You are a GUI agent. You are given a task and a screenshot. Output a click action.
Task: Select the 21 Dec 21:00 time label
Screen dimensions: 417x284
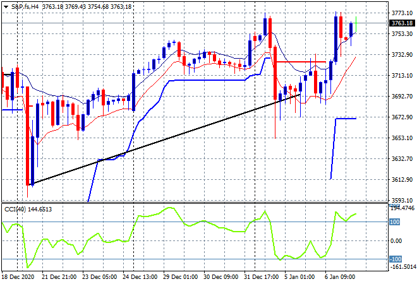(59, 277)
